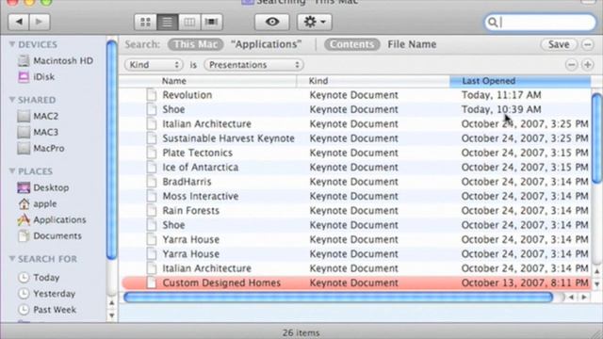The height and width of the screenshot is (339, 603).
Task: Collapse the SHARED section
Action: pos(12,100)
